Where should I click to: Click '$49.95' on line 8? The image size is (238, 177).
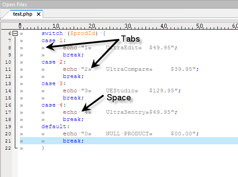click(160, 47)
